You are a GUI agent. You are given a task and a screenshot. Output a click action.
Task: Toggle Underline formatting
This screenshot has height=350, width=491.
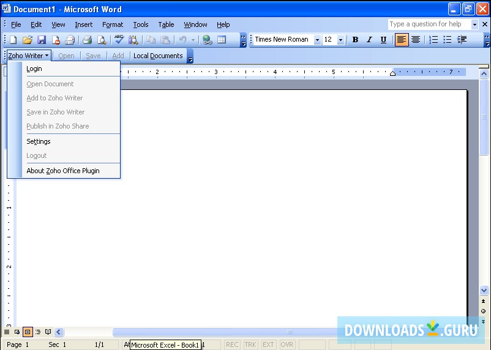click(x=383, y=40)
